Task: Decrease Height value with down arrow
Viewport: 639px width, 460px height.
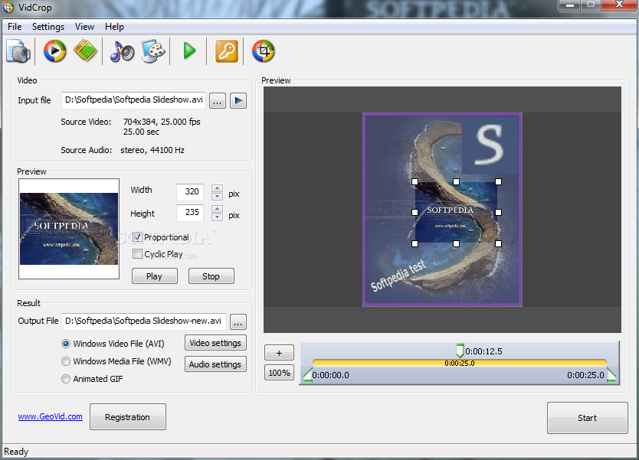Action: tap(217, 217)
